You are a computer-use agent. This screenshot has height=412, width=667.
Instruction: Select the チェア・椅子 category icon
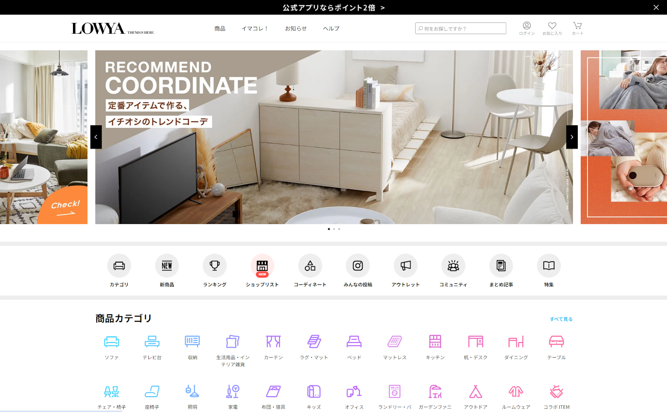tap(111, 392)
